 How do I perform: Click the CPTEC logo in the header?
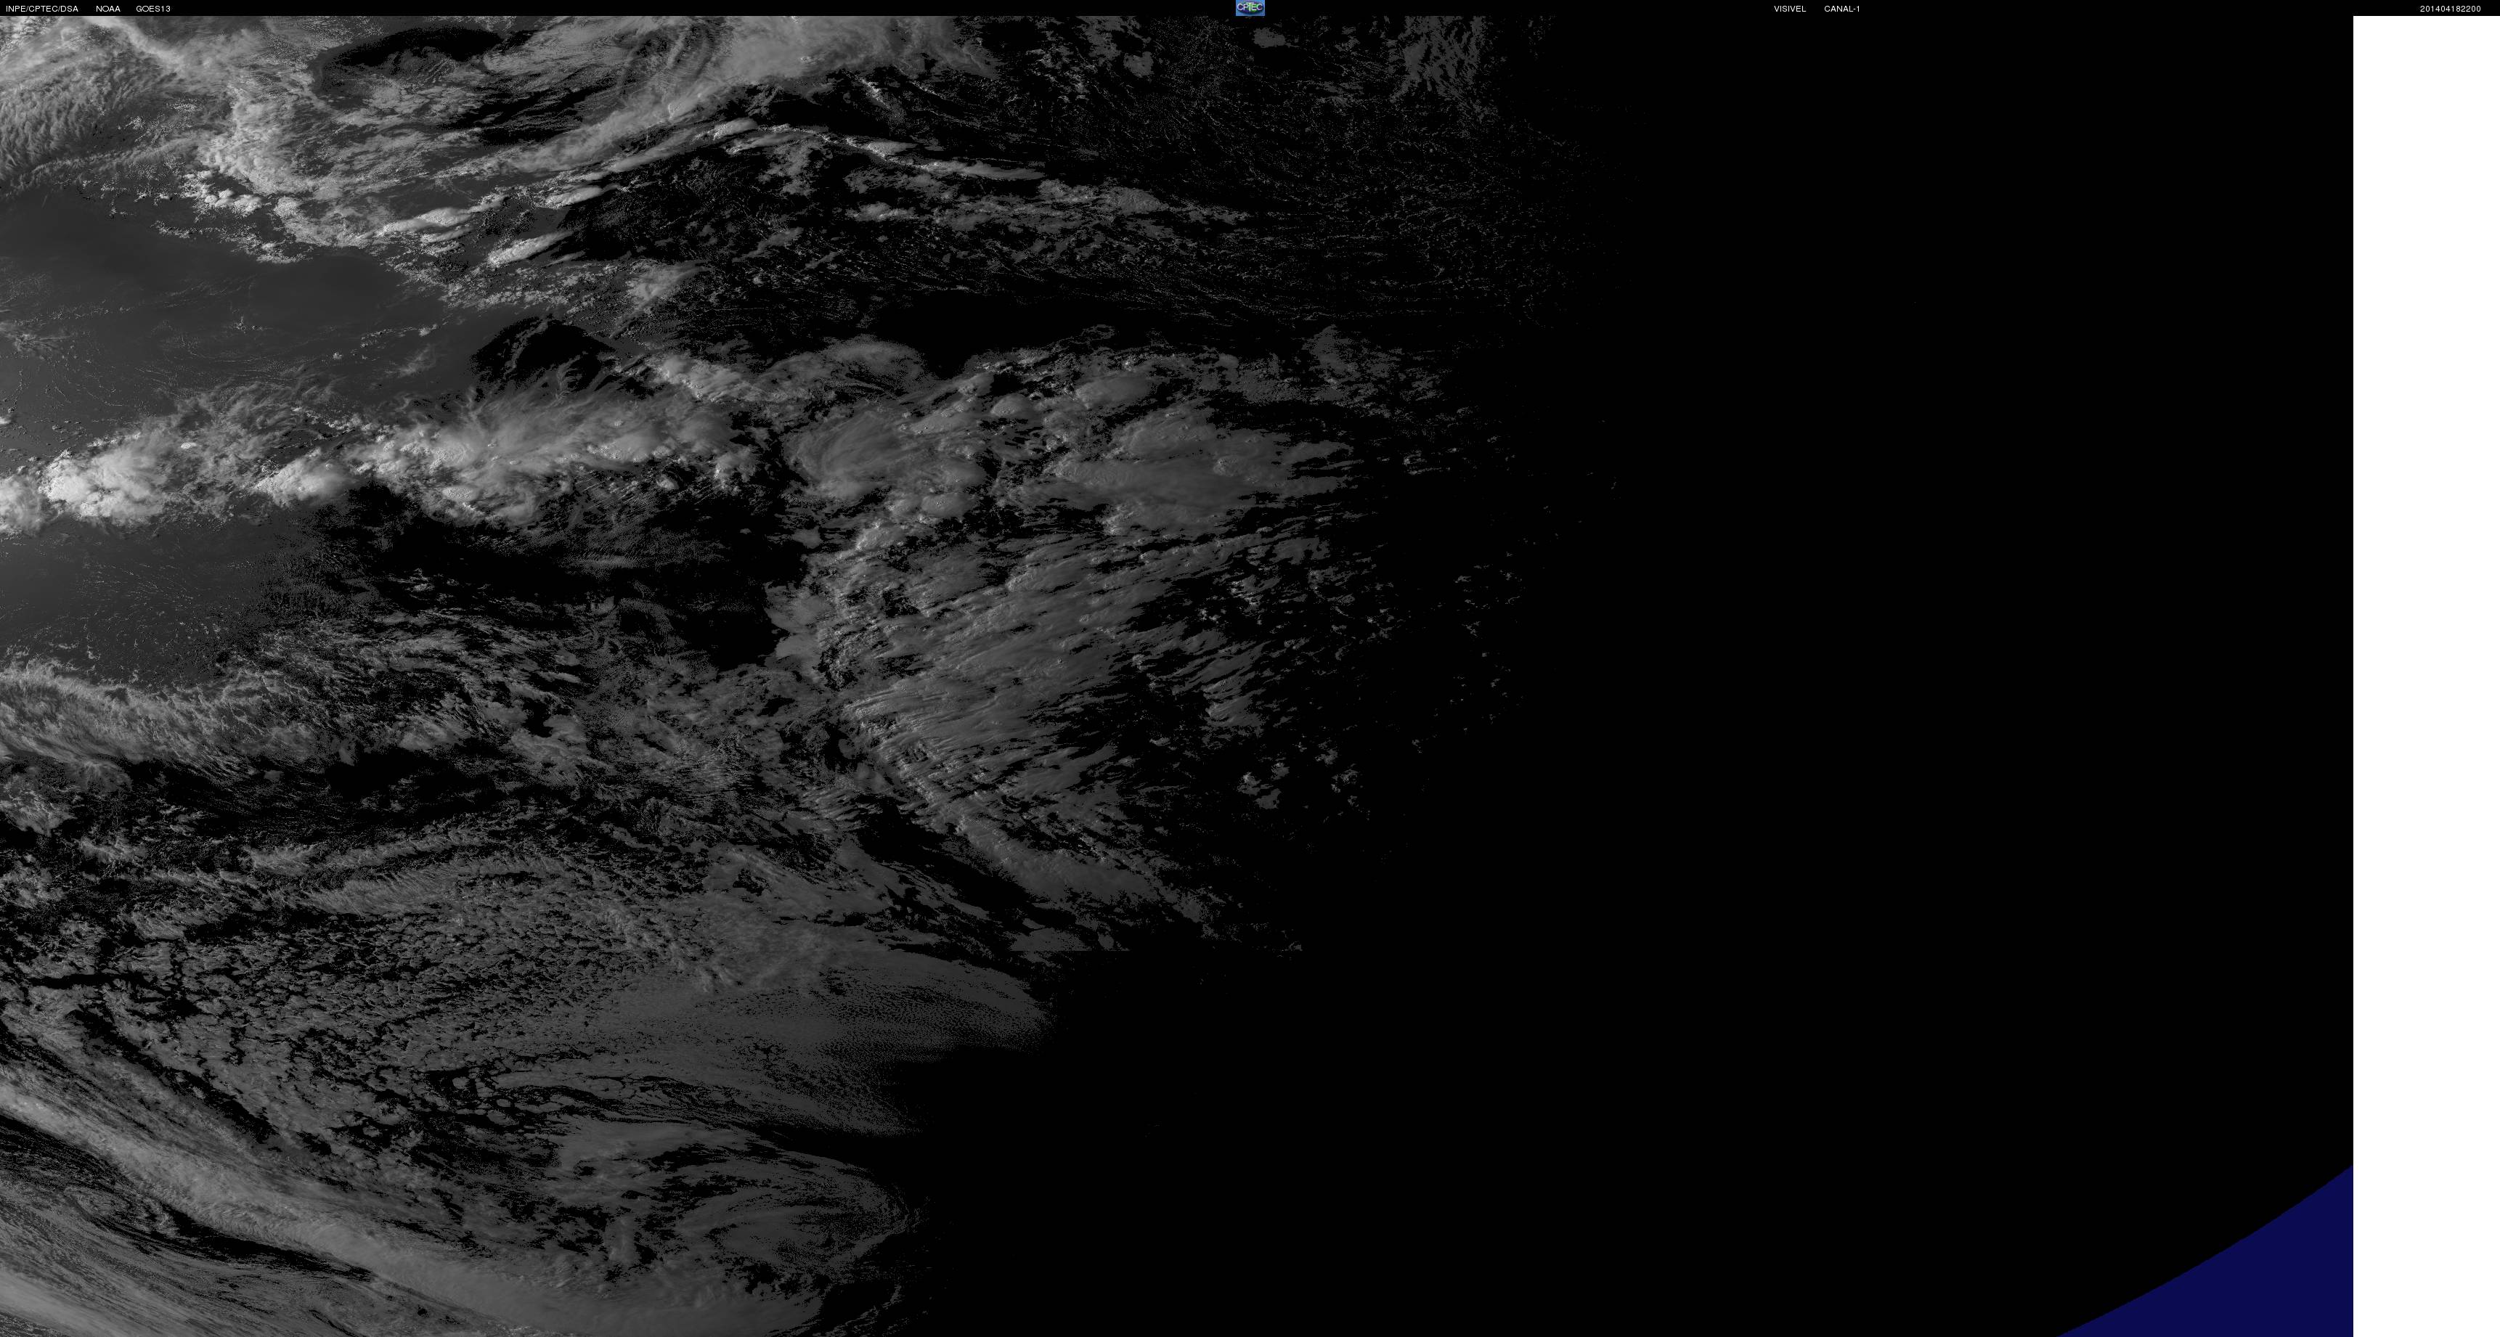coord(1250,8)
